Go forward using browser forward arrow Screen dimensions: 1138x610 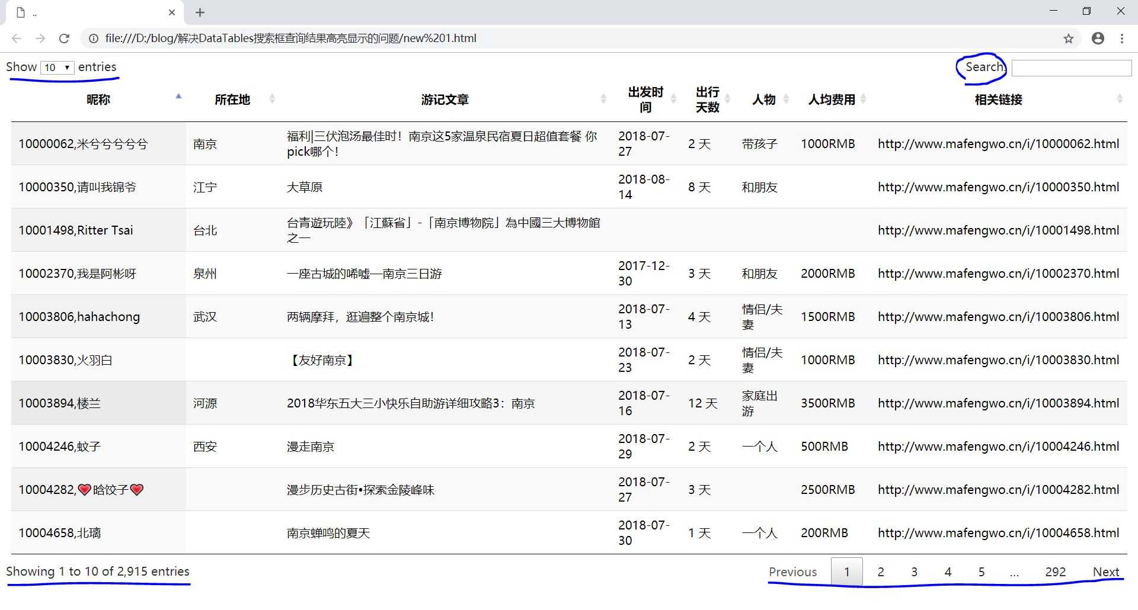coord(40,38)
